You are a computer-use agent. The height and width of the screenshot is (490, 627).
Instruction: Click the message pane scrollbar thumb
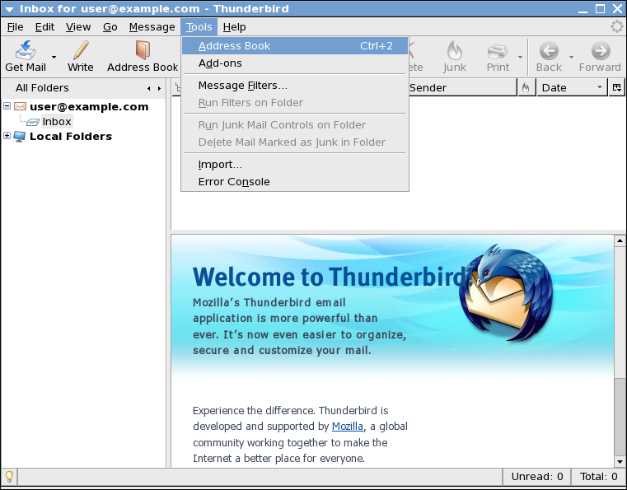pyautogui.click(x=620, y=417)
